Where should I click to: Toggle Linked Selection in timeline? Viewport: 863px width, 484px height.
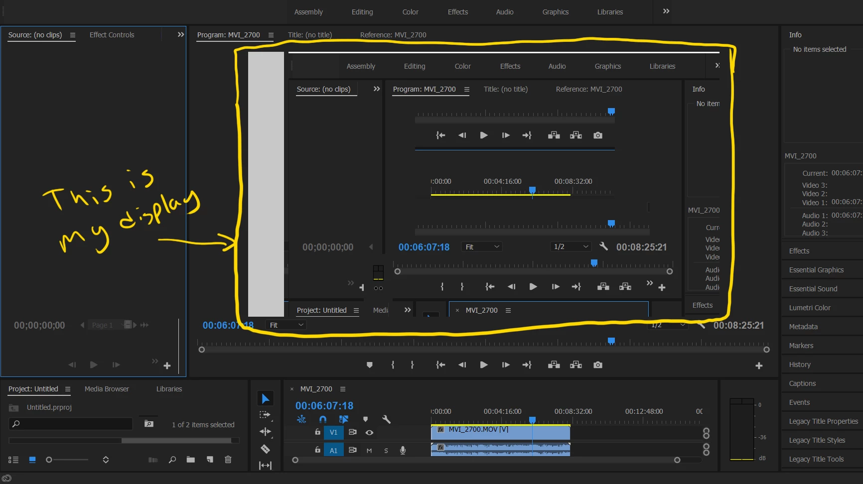pyautogui.click(x=344, y=419)
